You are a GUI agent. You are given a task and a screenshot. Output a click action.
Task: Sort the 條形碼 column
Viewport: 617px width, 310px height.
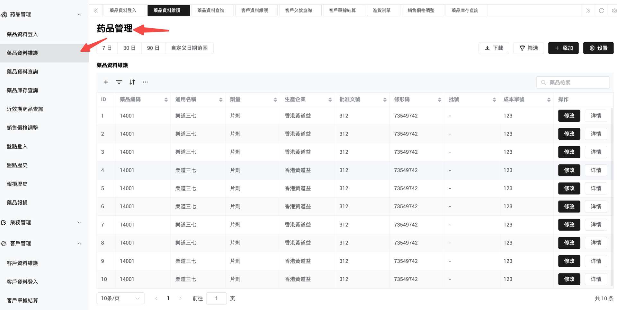439,99
